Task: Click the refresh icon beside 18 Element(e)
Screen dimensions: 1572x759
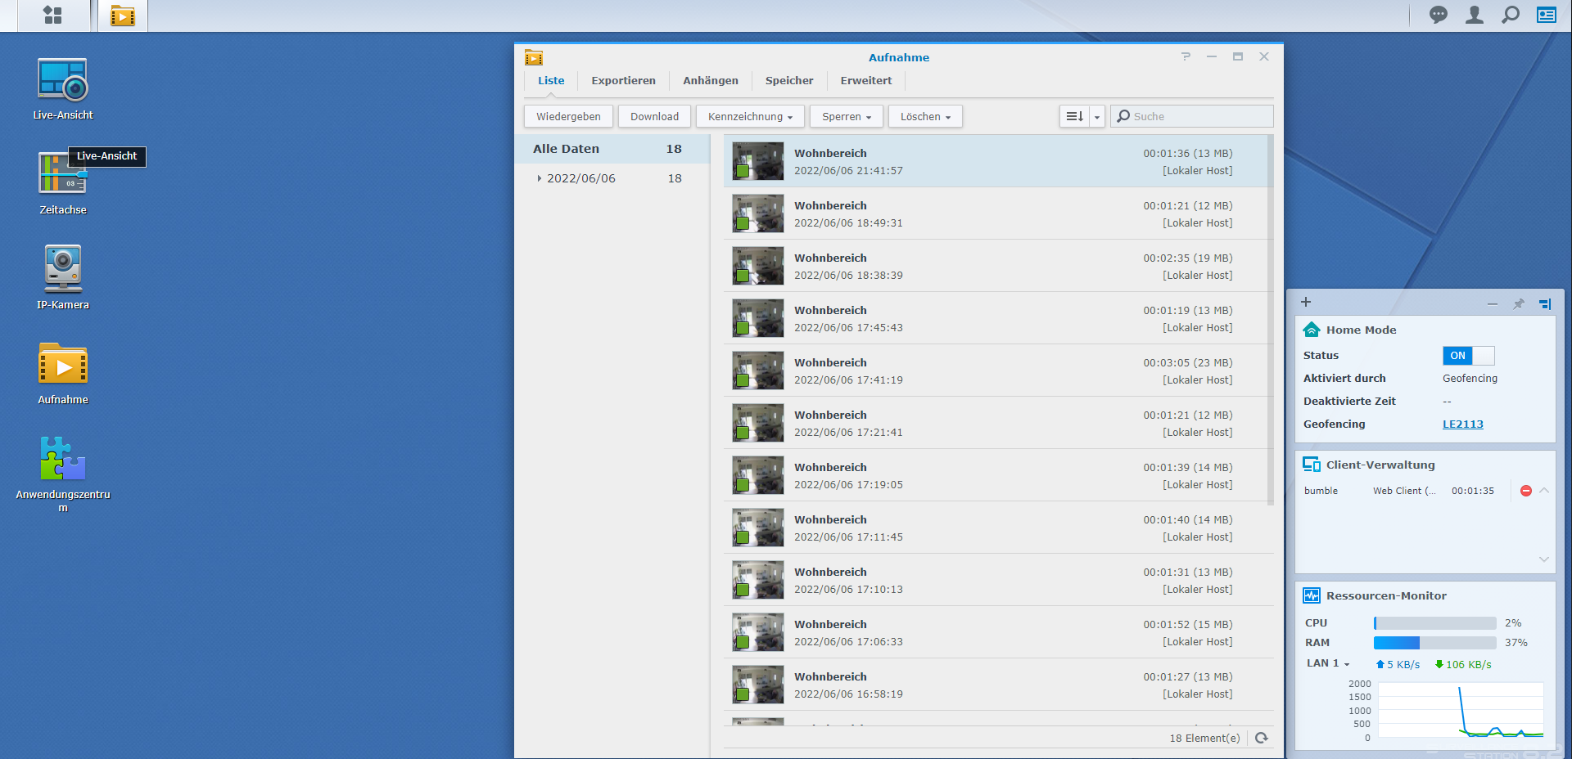Action: click(1262, 738)
